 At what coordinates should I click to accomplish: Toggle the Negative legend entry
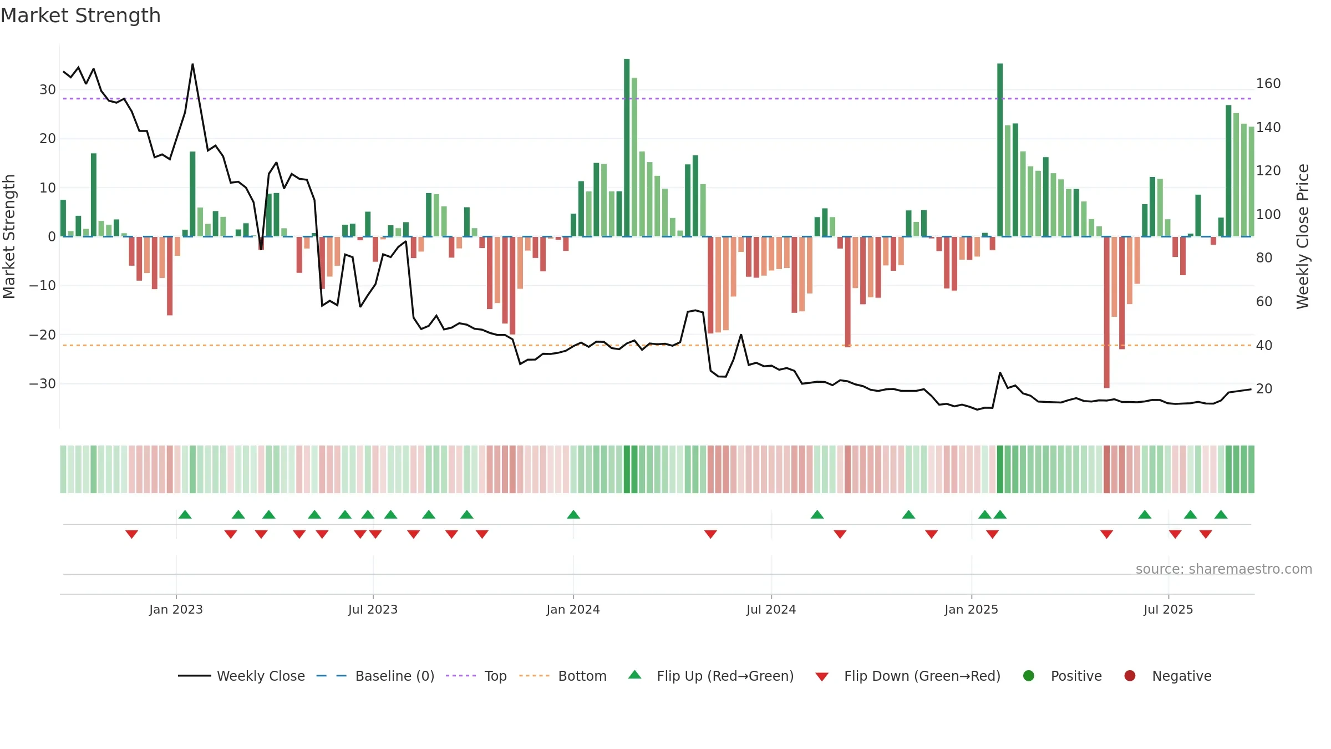tap(1167, 676)
